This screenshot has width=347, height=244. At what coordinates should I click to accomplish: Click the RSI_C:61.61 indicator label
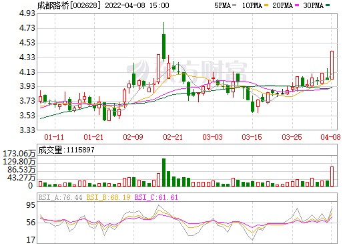[156, 197]
